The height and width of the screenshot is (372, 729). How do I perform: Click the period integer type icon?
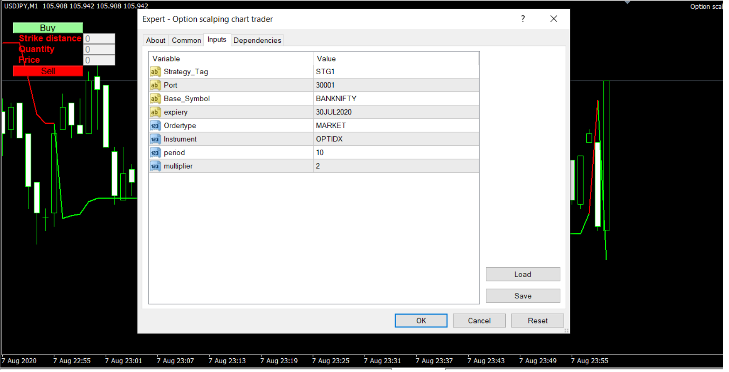(x=155, y=152)
